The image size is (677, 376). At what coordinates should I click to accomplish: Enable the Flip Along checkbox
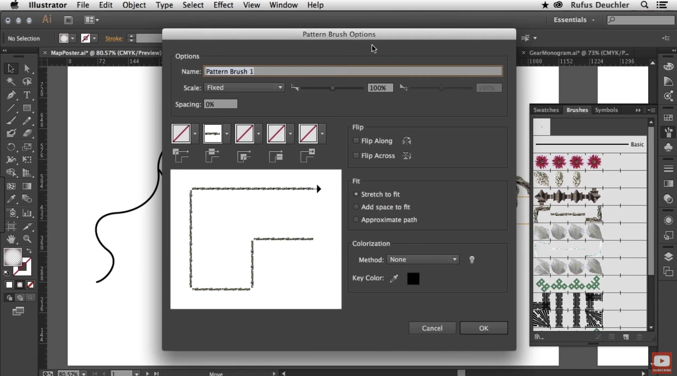tap(356, 141)
